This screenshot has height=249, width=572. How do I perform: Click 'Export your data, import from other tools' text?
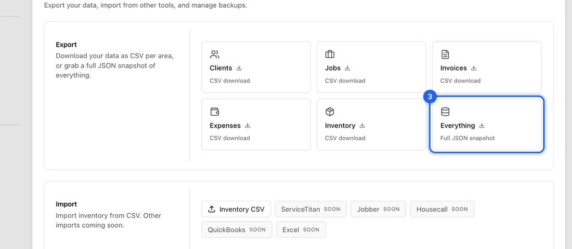146,6
